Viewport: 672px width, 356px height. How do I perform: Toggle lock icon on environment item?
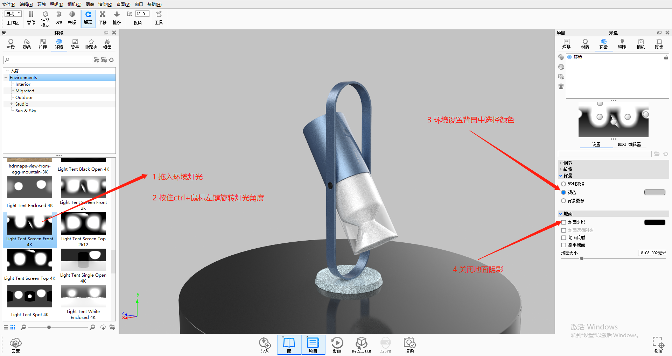pos(666,57)
